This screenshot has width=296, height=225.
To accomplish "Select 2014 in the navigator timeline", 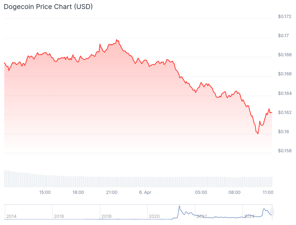I will [12, 216].
